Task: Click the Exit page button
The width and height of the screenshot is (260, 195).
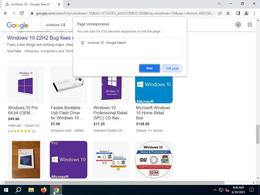Action: pos(172,68)
